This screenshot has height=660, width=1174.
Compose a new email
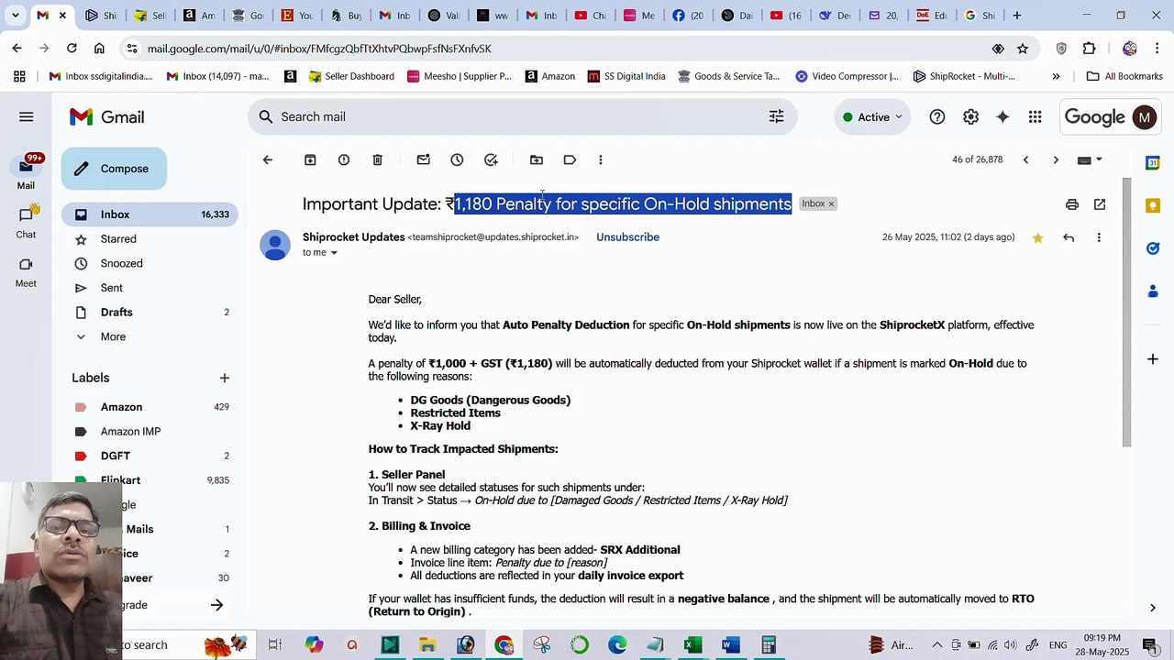click(114, 169)
